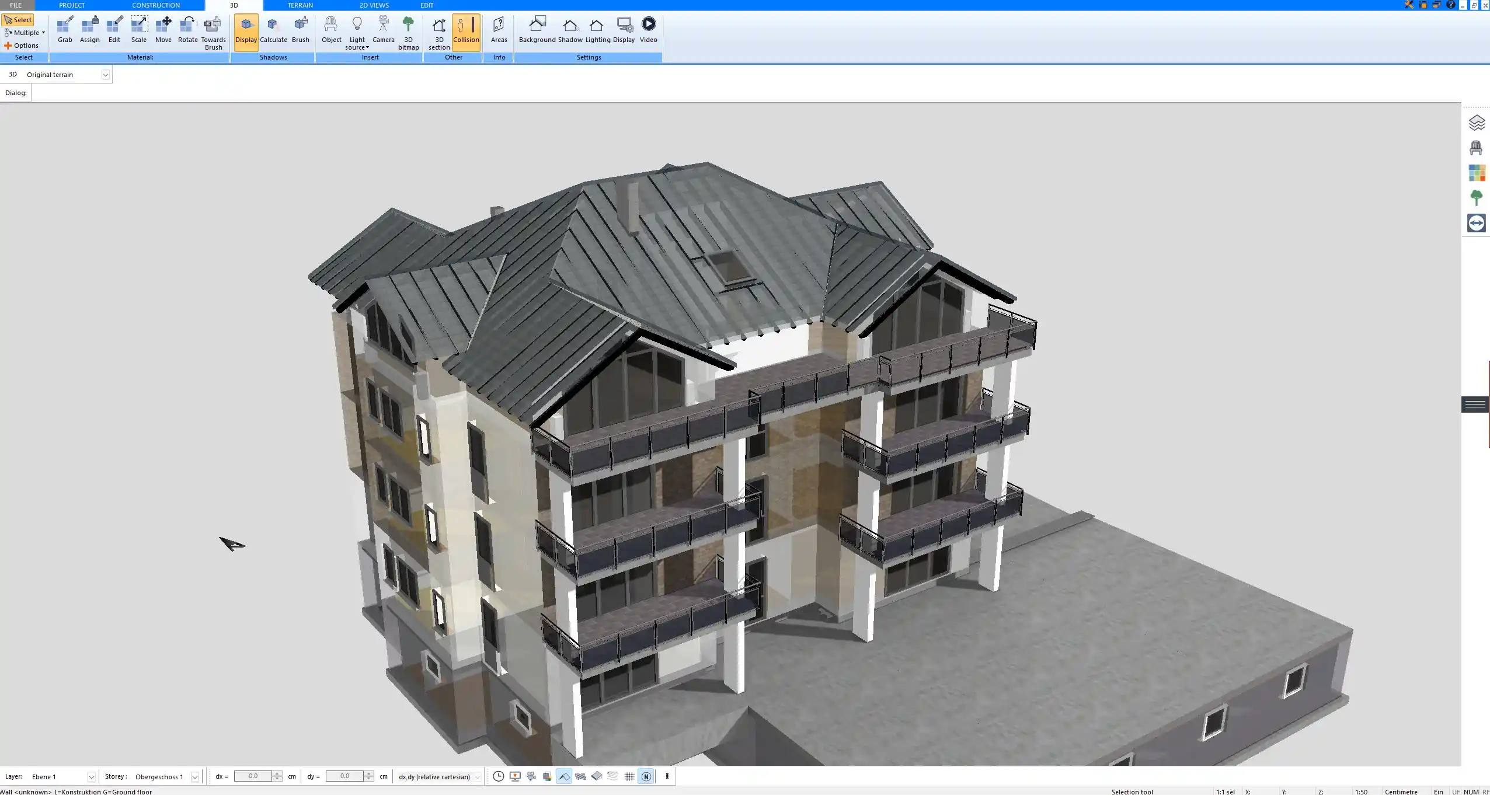1490x795 pixels.
Task: Select the Grab material tool
Action: coord(65,29)
